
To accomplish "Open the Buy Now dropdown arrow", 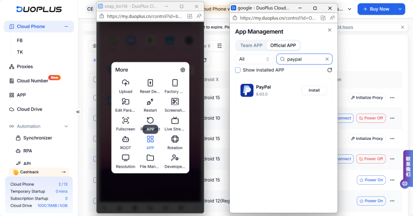I will (x=400, y=9).
